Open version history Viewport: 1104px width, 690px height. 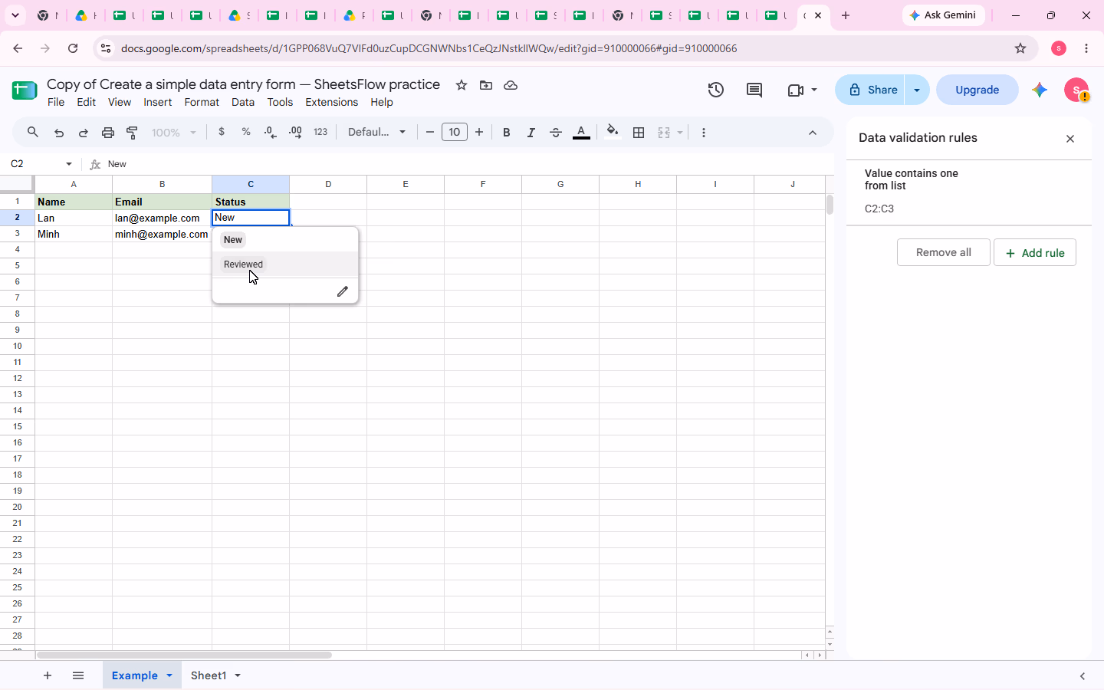click(x=716, y=90)
